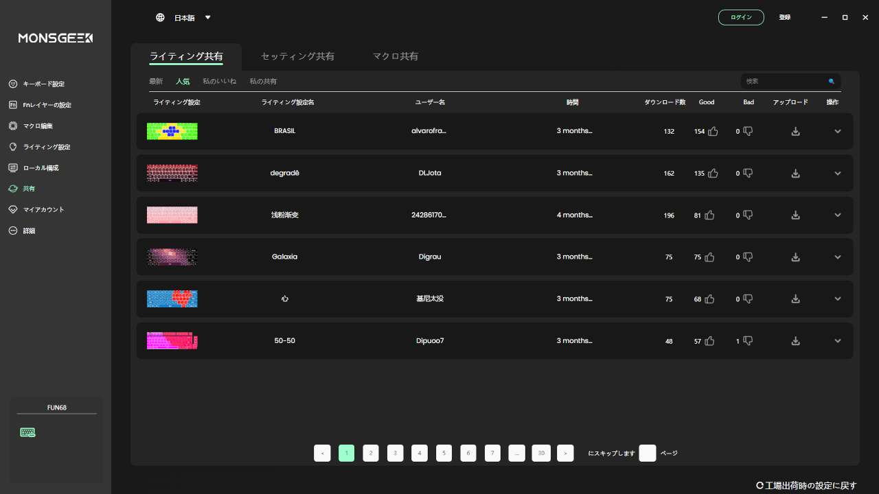Switch to the セッティング共有 tab
879x494 pixels.
(x=297, y=56)
